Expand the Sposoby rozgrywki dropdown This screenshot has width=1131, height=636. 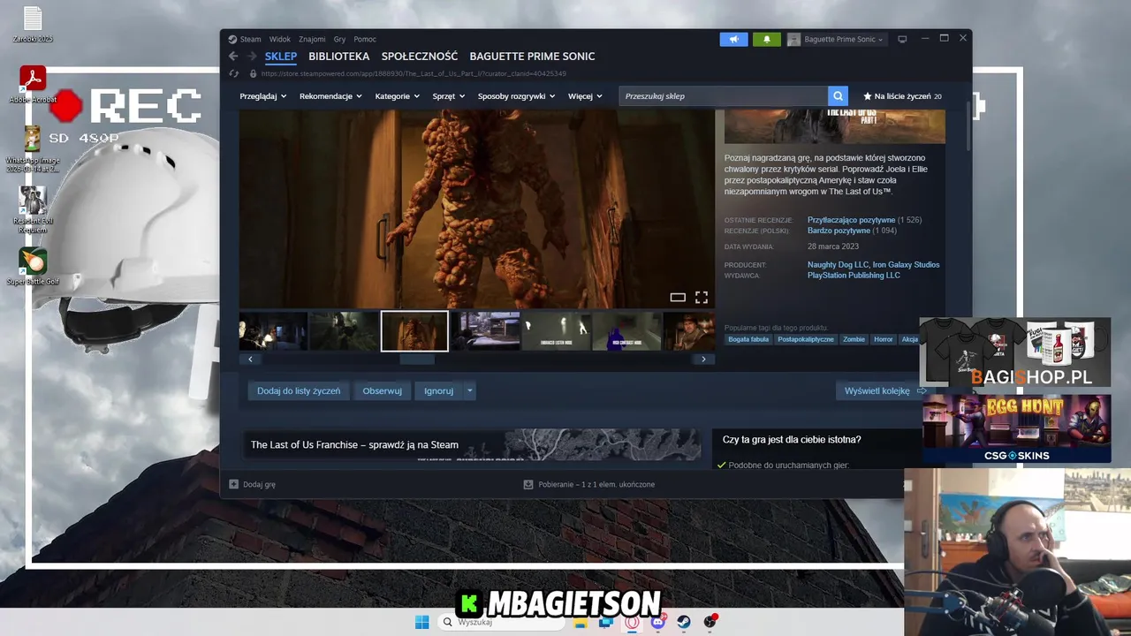tap(516, 96)
